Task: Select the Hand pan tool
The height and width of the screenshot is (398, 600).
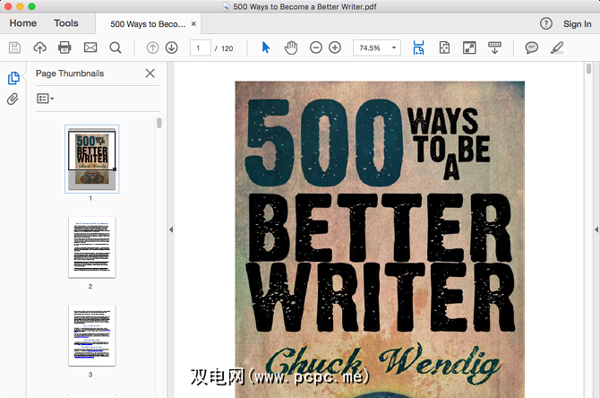Action: [x=290, y=48]
